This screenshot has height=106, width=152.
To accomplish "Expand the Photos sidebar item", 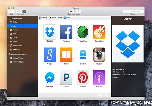I will [9, 34].
